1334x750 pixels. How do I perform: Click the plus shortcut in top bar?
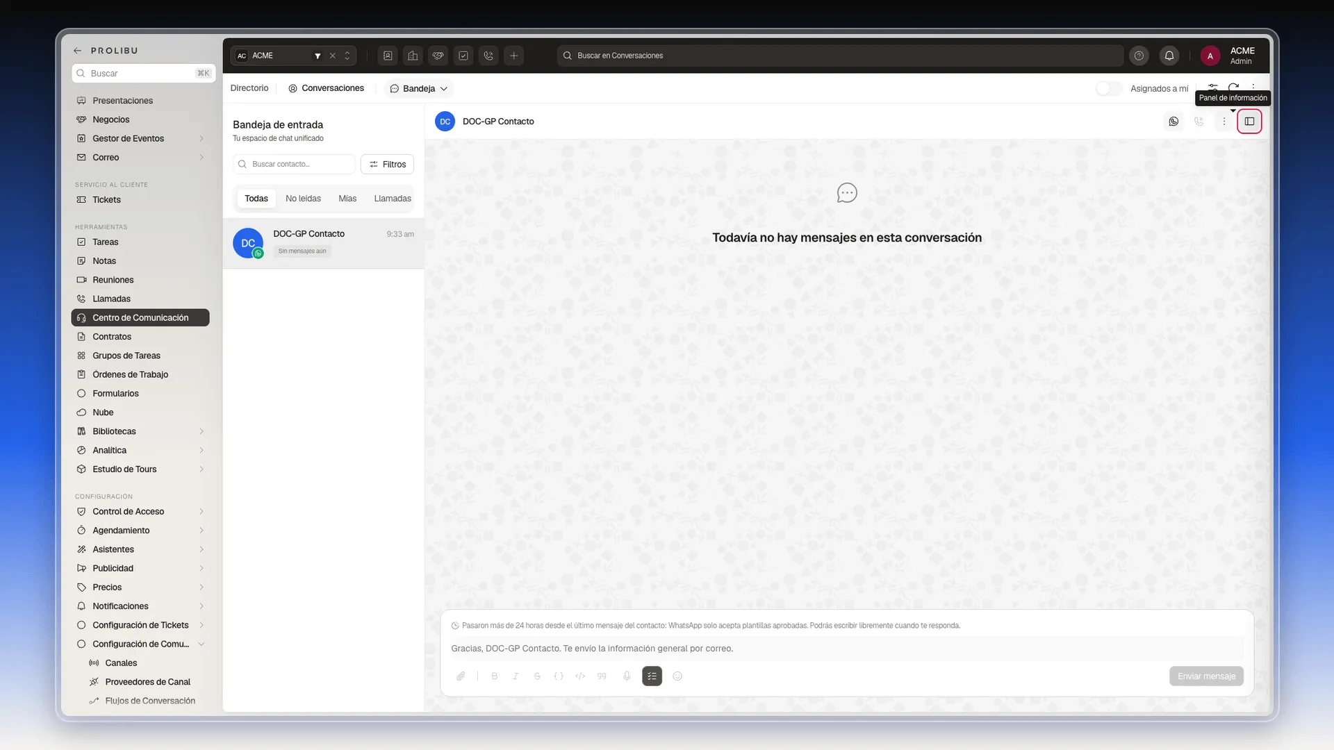coord(513,56)
